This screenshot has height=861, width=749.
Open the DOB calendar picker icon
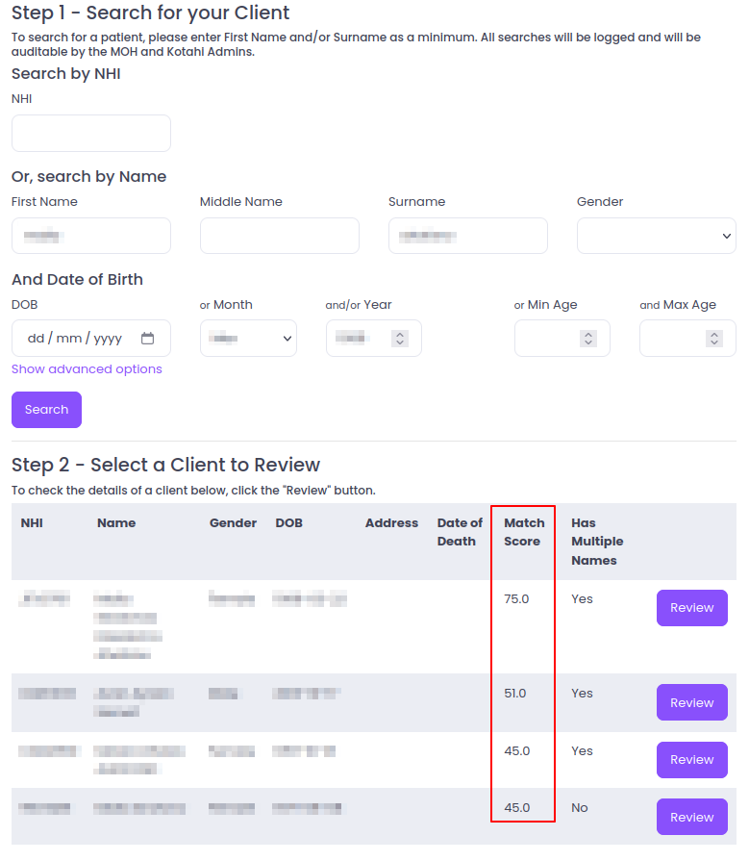pos(147,339)
